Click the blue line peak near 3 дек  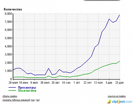click(x=109, y=19)
